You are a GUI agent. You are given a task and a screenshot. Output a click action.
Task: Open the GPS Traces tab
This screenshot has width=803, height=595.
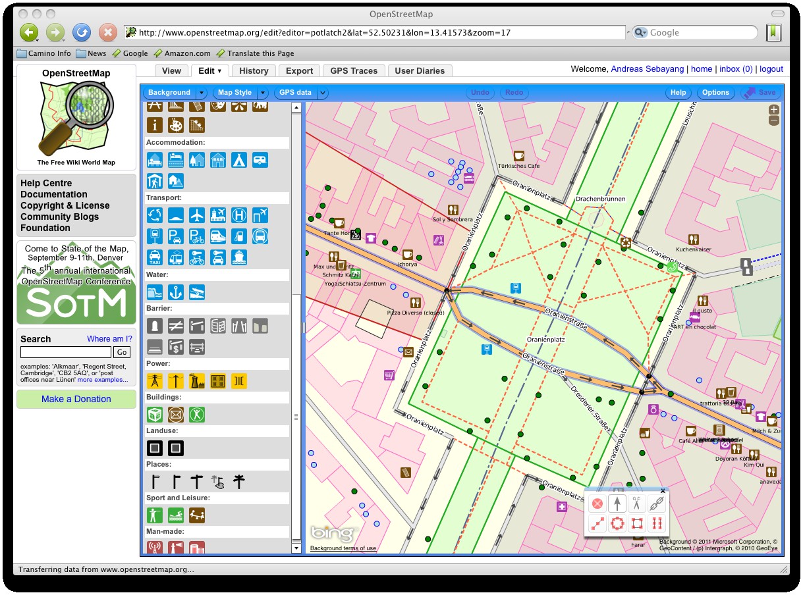pos(354,71)
